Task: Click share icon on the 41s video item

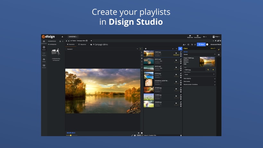Action: pos(181,61)
